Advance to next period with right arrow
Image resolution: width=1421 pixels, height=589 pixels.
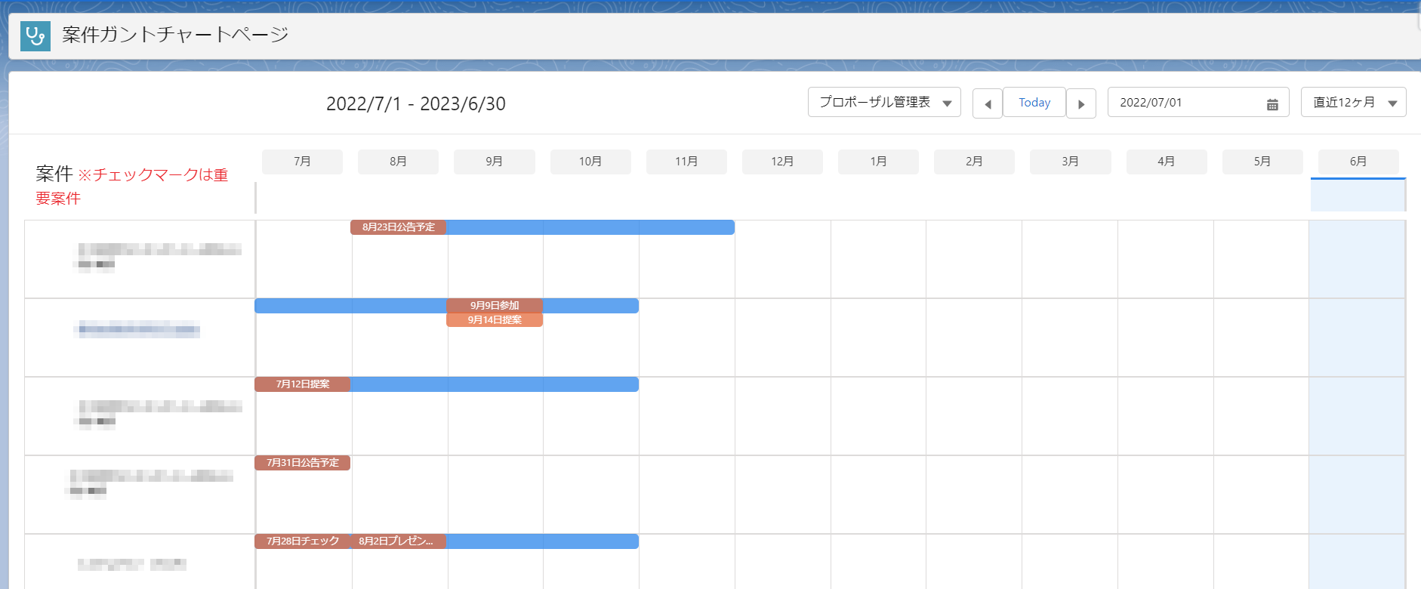click(1081, 103)
